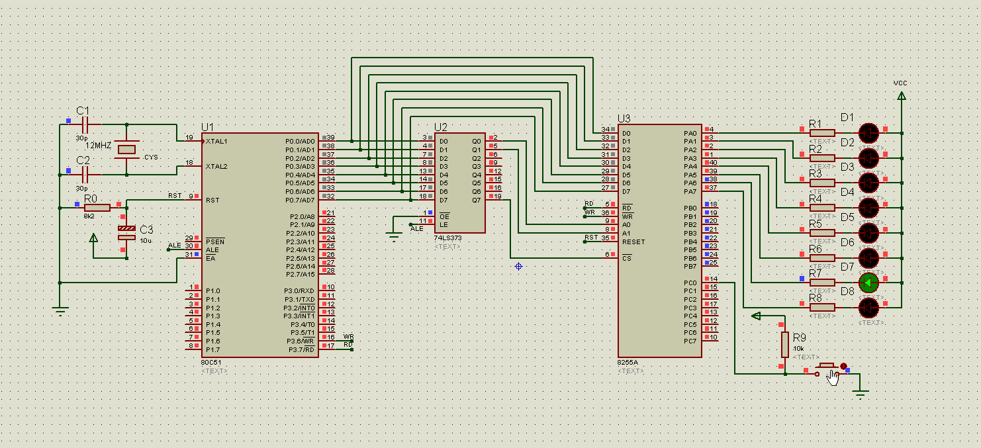Screen dimensions: 981x448
Task: Select ground symbol right of push button
Action: tap(861, 395)
